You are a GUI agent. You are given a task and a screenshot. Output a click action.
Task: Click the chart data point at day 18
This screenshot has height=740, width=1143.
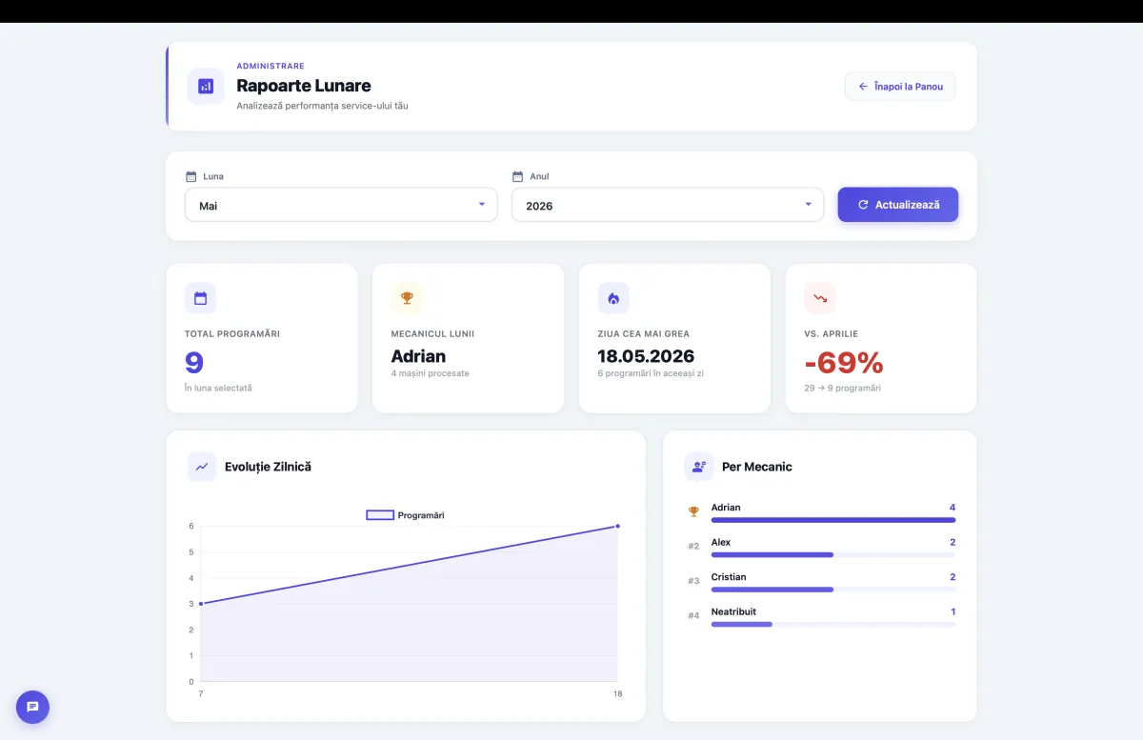(x=617, y=526)
